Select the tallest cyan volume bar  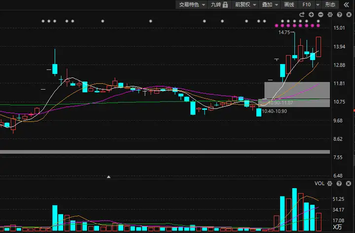[294, 209]
